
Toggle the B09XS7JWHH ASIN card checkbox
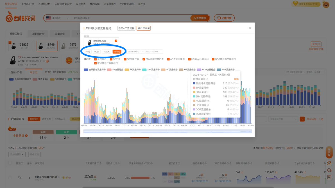116,41
